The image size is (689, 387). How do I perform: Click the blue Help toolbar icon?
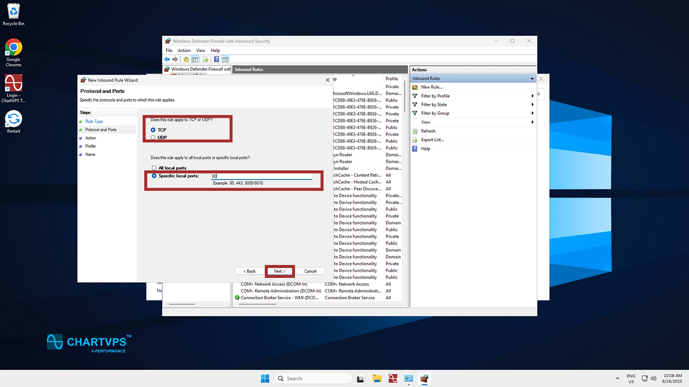216,59
